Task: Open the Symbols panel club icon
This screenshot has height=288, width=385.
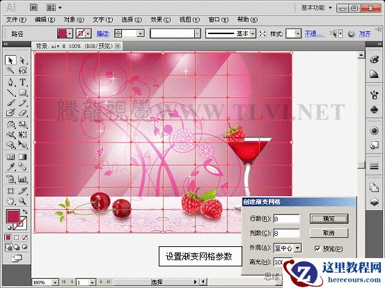Action: tap(374, 110)
